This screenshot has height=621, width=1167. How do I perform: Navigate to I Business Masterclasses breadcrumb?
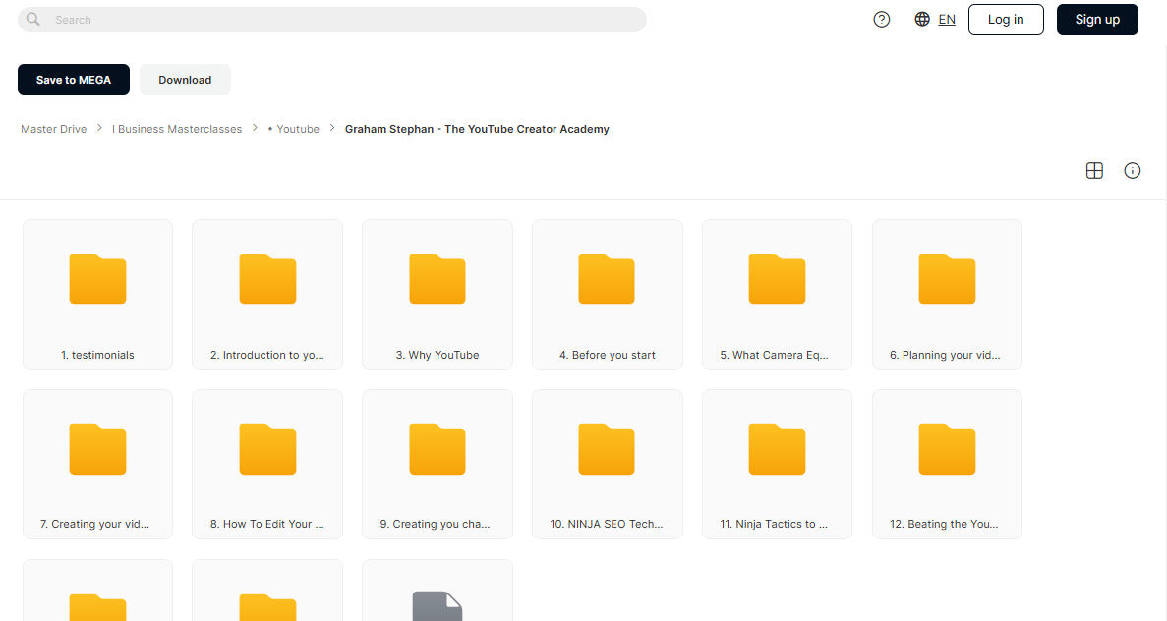coord(177,129)
